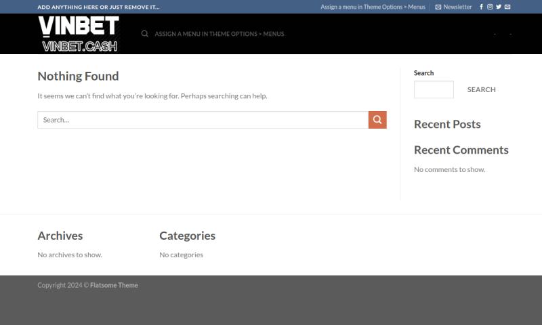Click the 'Archives' heading
542x325 pixels.
[x=60, y=236]
